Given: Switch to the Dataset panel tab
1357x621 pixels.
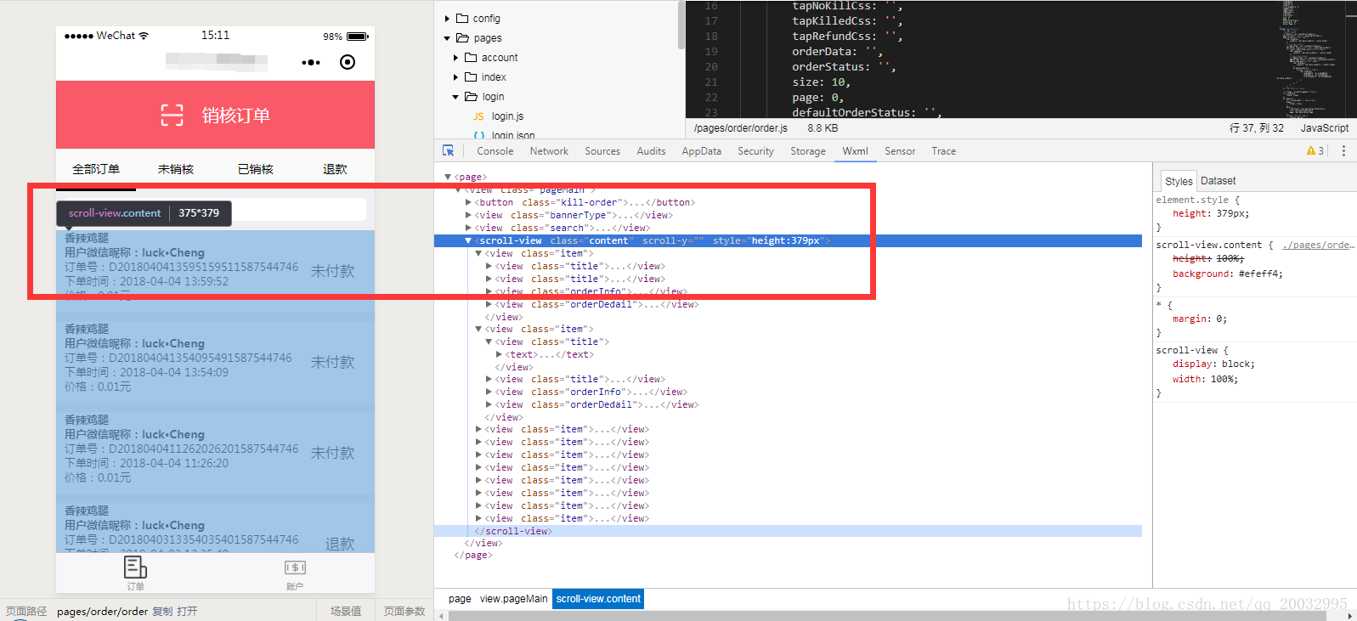Looking at the screenshot, I should [1218, 181].
